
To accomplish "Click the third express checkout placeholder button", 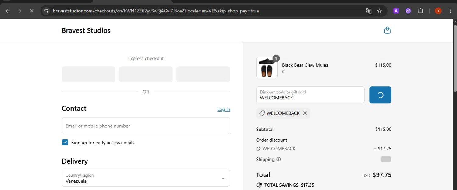I will (203, 74).
